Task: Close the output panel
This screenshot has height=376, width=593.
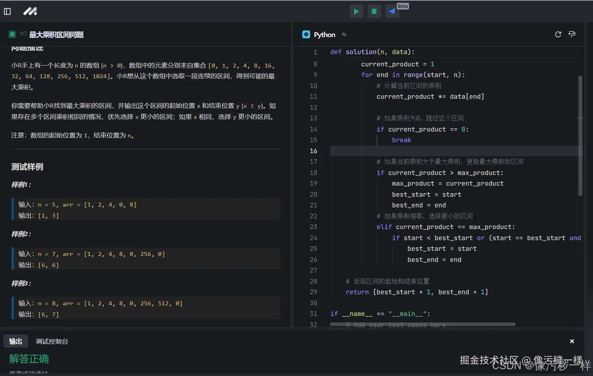Action: [x=572, y=341]
